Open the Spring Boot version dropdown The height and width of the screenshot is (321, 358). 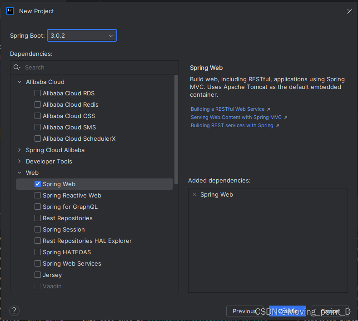pos(82,35)
